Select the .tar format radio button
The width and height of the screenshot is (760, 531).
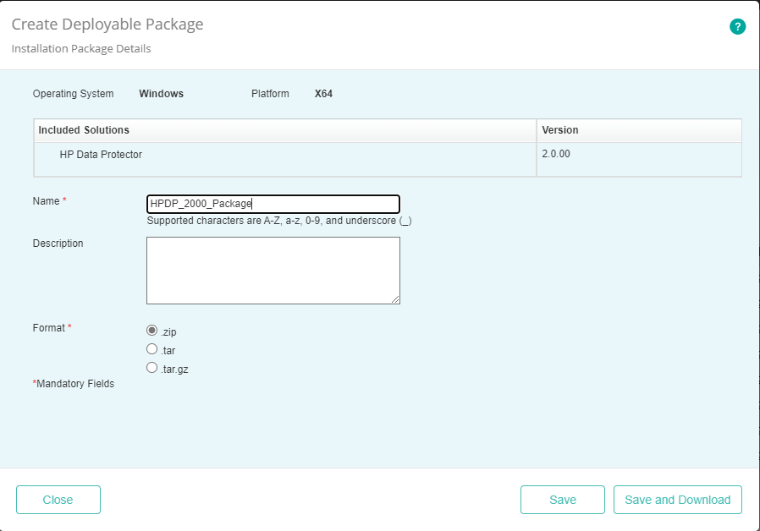tap(151, 349)
